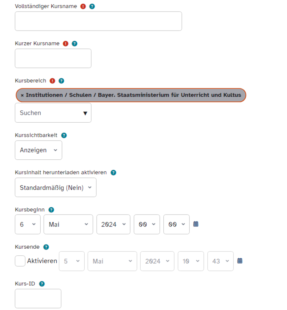Open the Kursbeginn day dropdown

27,224
